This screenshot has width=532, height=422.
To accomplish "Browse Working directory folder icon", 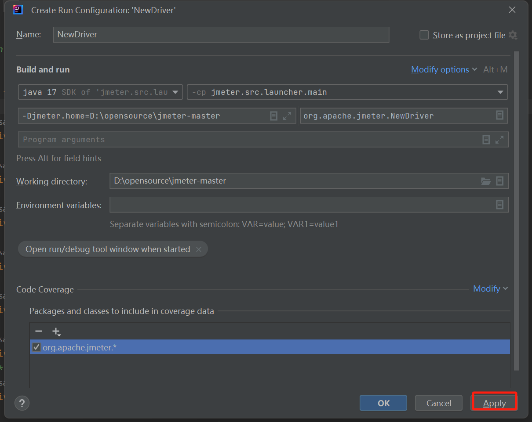I will (486, 181).
